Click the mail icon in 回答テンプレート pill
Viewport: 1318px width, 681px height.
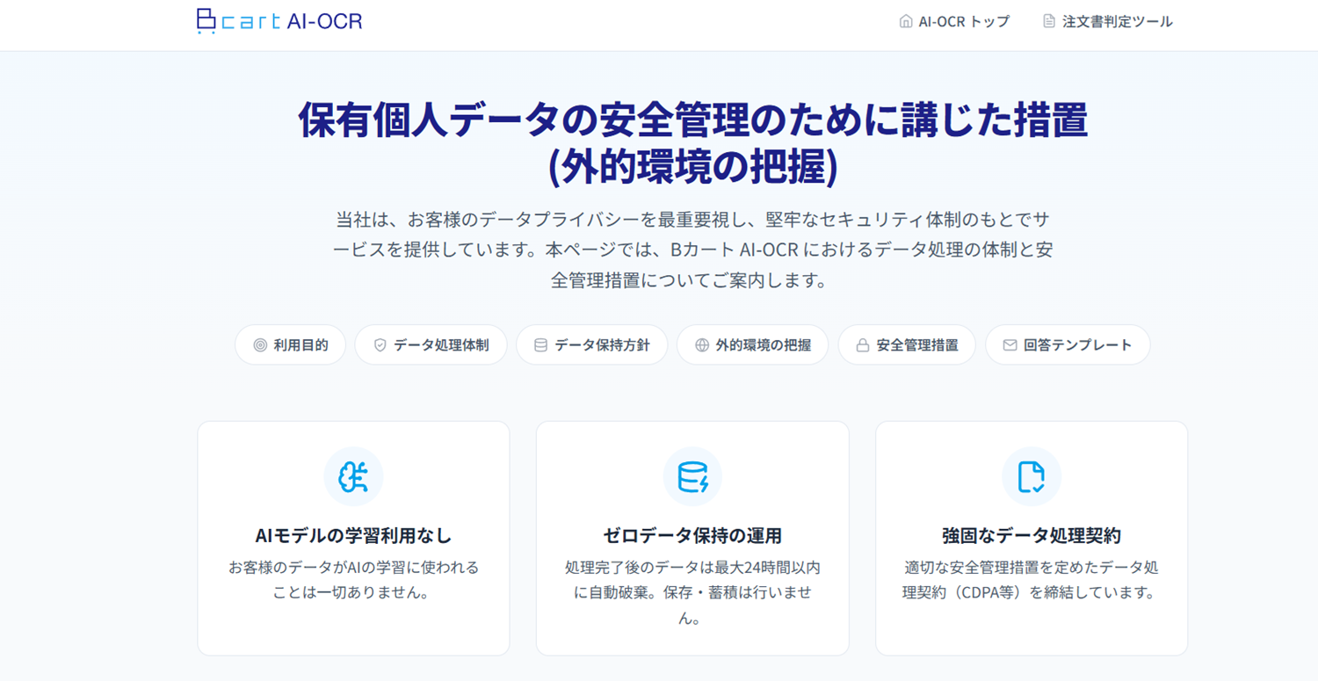(1010, 345)
